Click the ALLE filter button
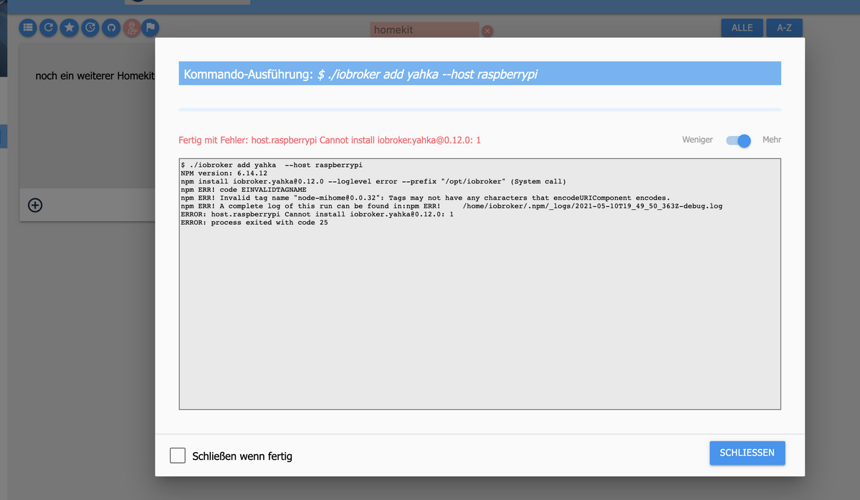Screen dimensions: 860x500 742,28
